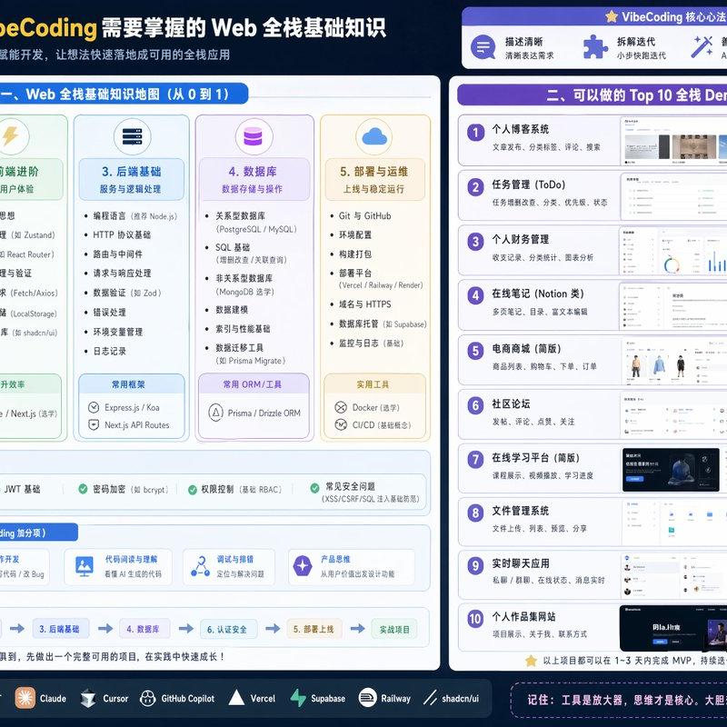Click the green check next to 密码加密

click(x=83, y=489)
